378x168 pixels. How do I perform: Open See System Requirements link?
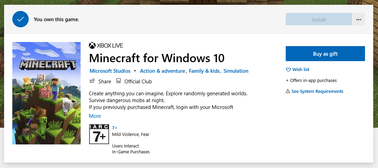pos(317,92)
